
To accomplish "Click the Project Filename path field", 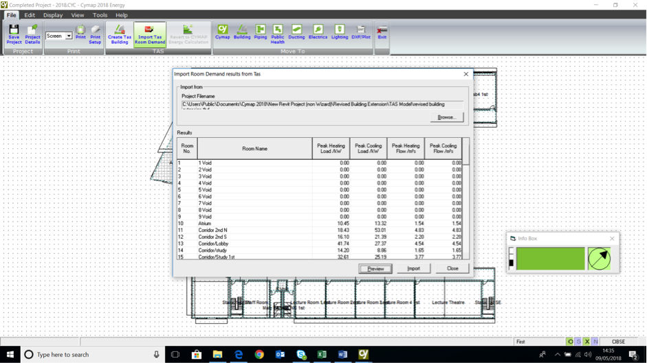I will click(322, 105).
